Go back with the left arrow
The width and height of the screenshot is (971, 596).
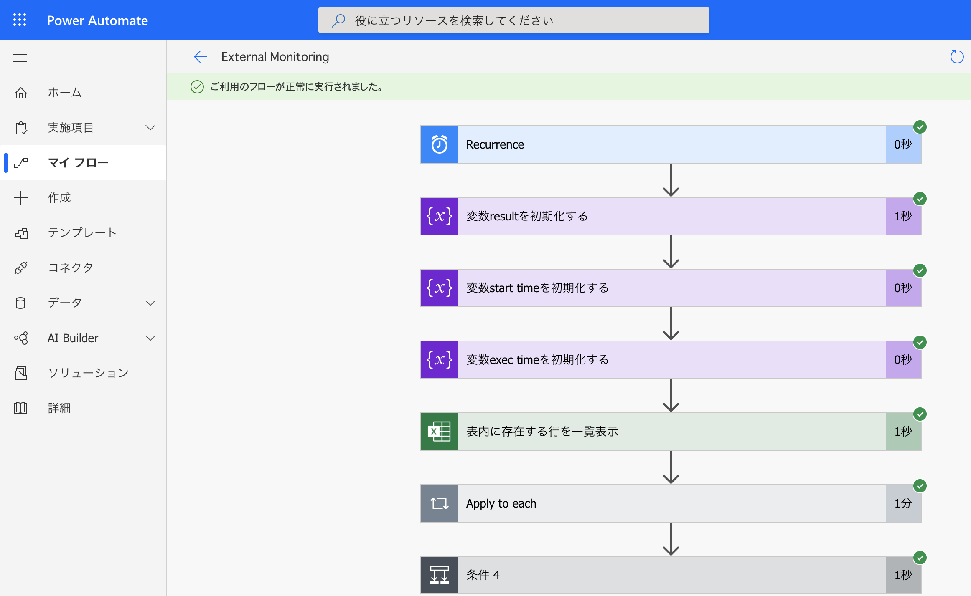coord(201,57)
